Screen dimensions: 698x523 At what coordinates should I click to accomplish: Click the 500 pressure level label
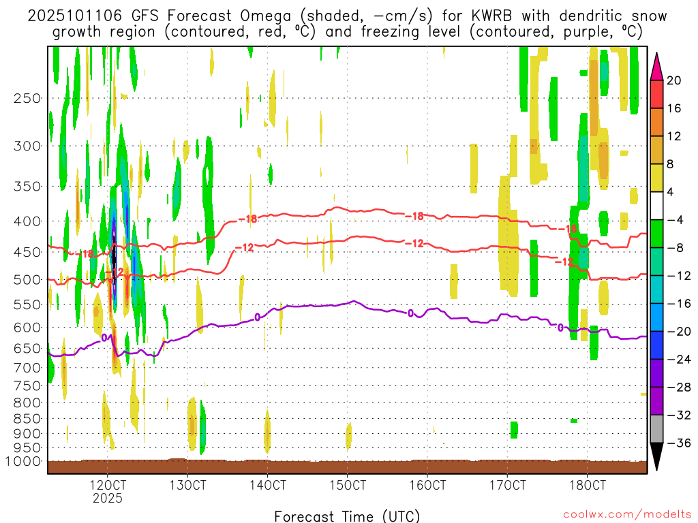pyautogui.click(x=27, y=280)
